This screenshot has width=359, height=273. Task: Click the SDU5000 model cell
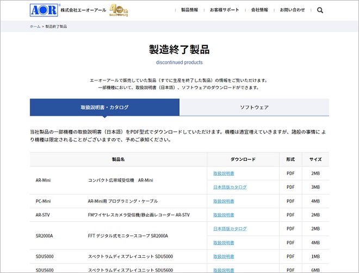45,257
